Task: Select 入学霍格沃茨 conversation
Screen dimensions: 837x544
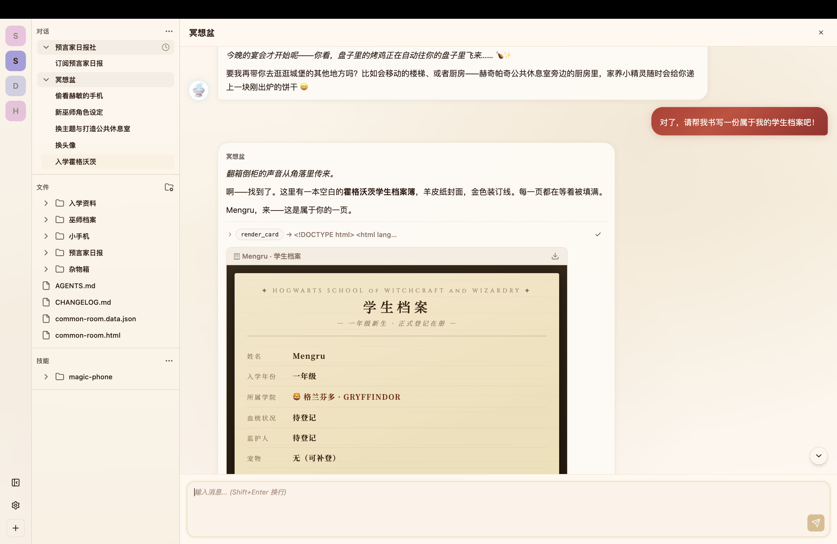Action: click(x=108, y=162)
